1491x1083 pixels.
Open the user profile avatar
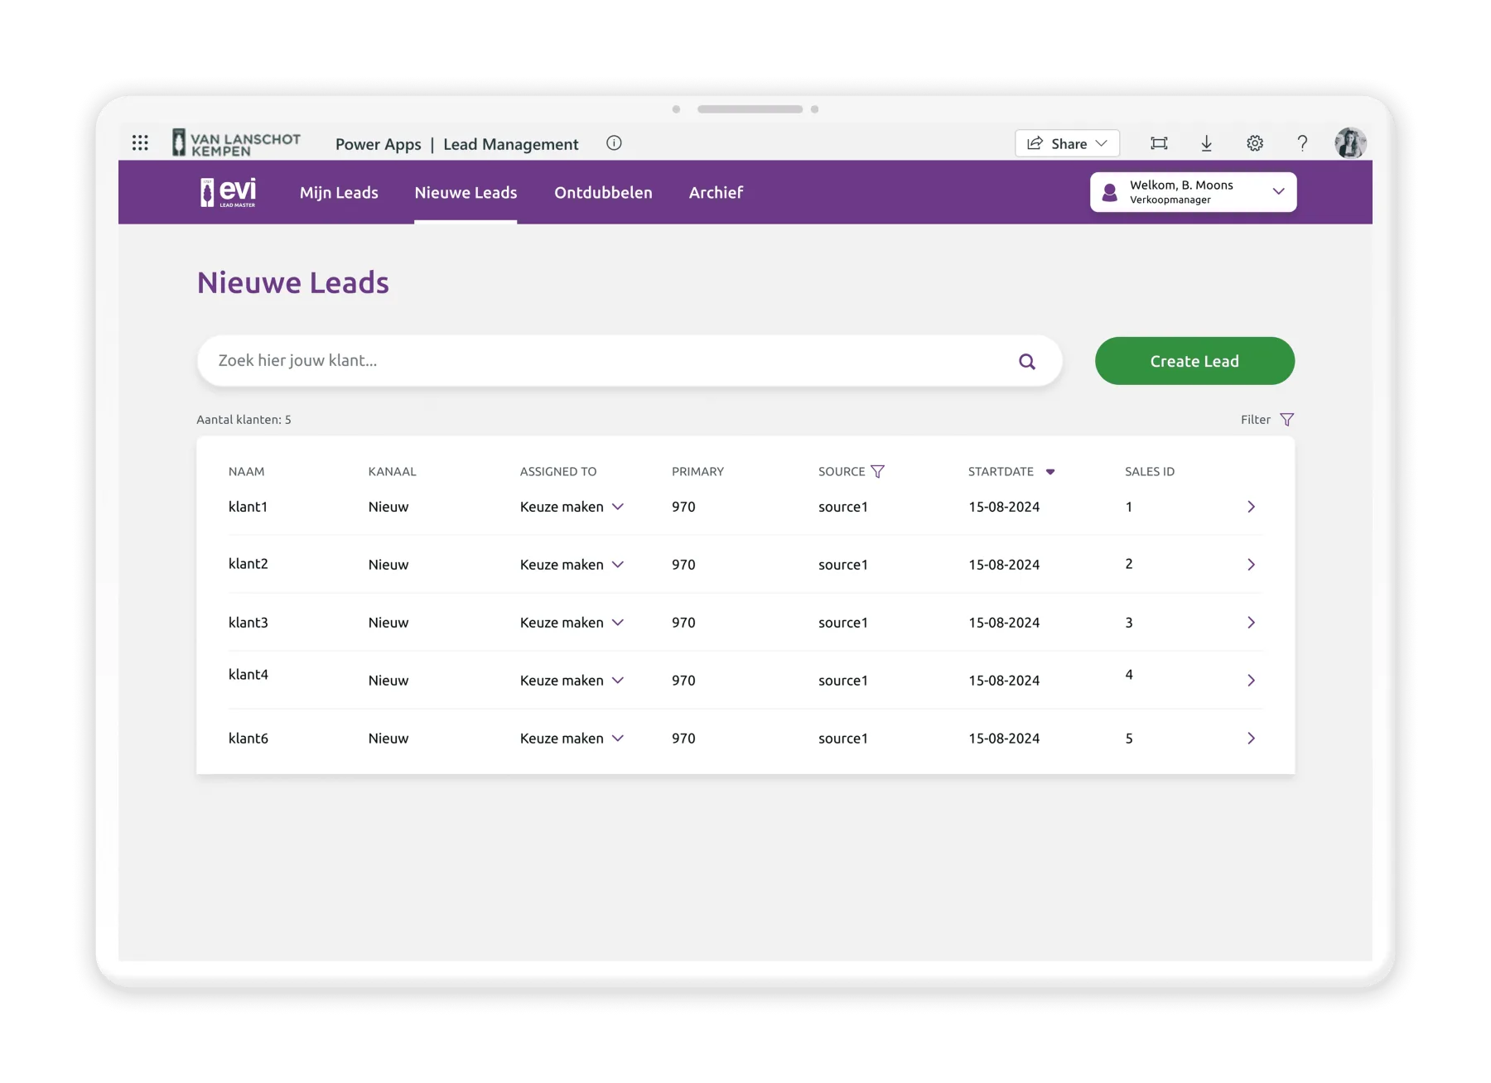tap(1350, 143)
